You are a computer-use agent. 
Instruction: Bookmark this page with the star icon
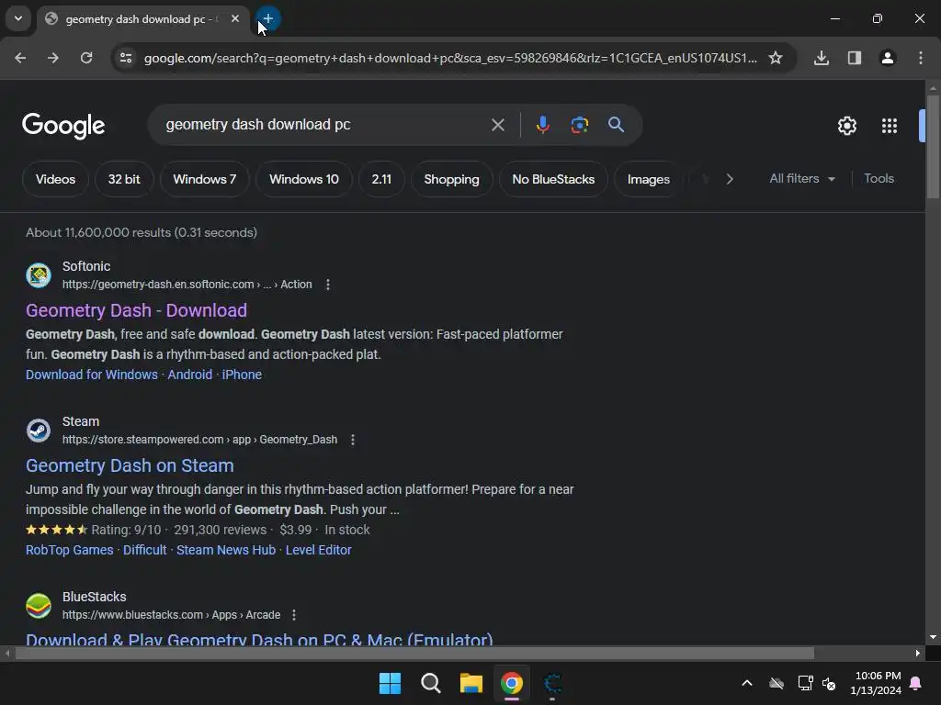pos(776,58)
